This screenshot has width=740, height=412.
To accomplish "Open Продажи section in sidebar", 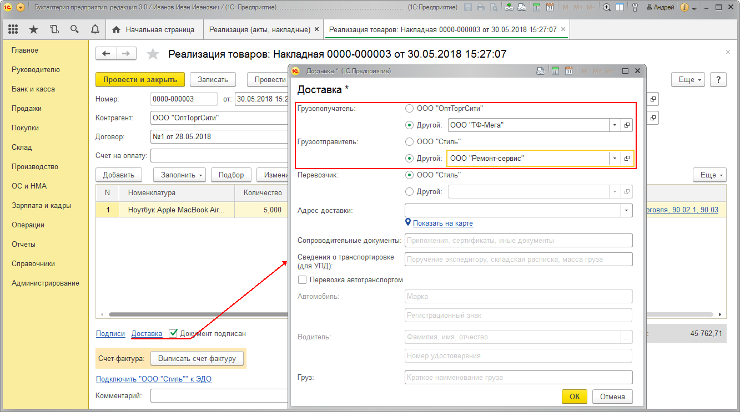I will 27,109.
